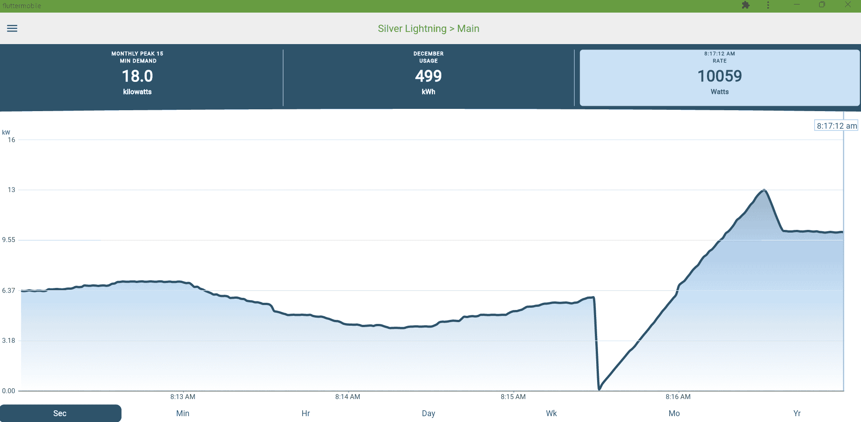
Task: Click the chart dip to zero kW
Action: pos(599,388)
